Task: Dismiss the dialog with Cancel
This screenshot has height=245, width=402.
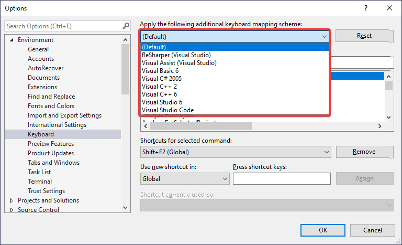Action: click(x=373, y=230)
